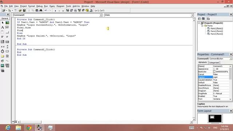
Task: Select the Data control tool
Action: click(x=7, y=65)
